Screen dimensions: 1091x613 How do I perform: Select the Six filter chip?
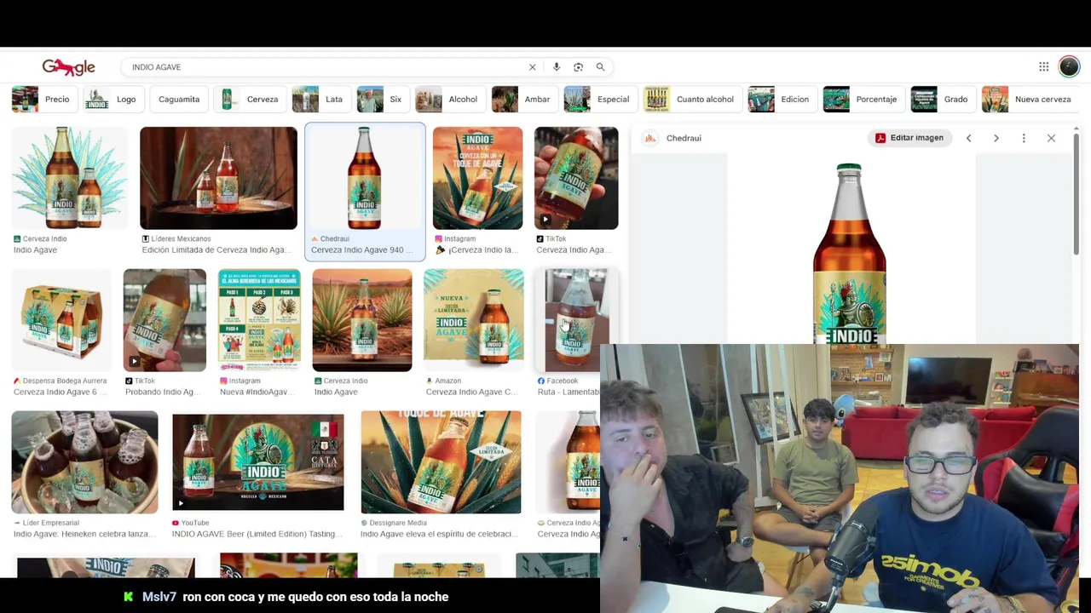383,100
